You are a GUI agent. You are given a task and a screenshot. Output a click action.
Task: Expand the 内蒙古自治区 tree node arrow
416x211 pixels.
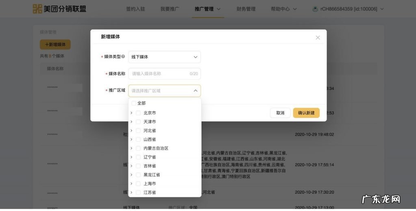pos(131,148)
